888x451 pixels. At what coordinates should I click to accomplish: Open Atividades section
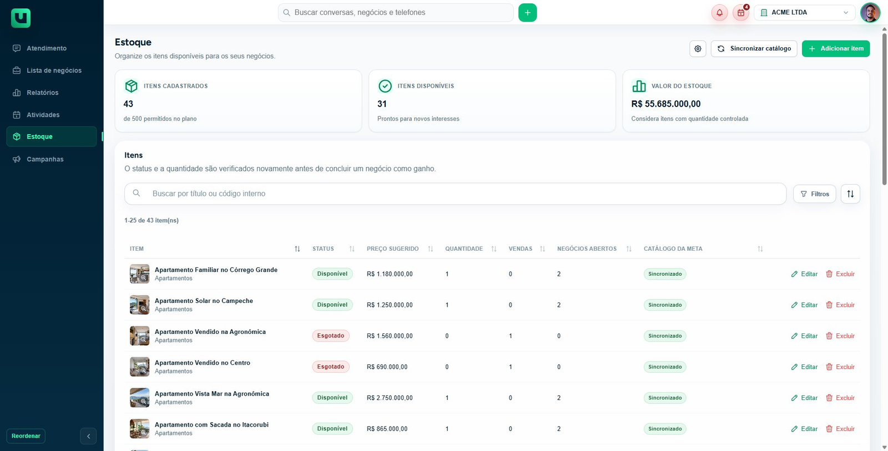pos(52,115)
